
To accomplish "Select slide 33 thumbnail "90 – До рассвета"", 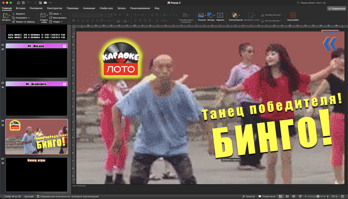I will pyautogui.click(x=37, y=99).
